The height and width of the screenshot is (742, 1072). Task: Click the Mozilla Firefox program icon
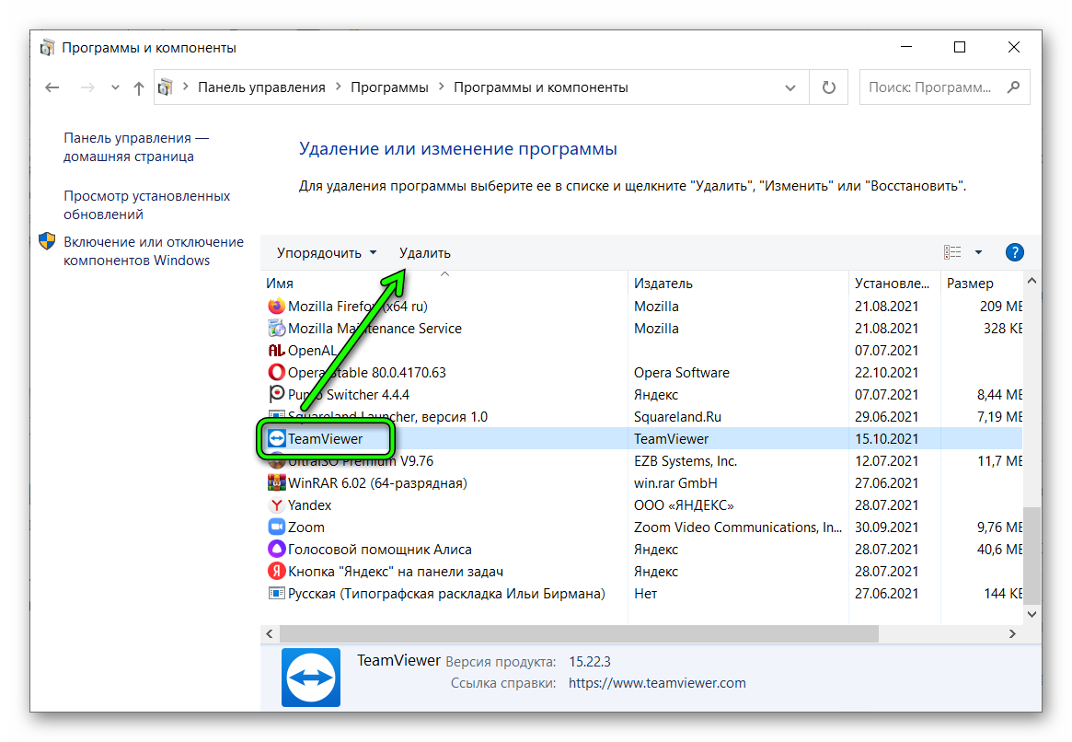276,306
